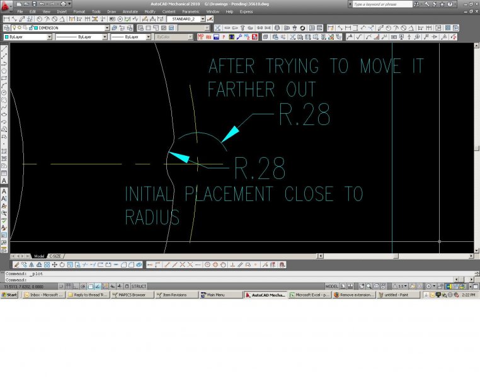Expand quick access toolbar customize arrow
480x377 pixels.
coord(70,4)
